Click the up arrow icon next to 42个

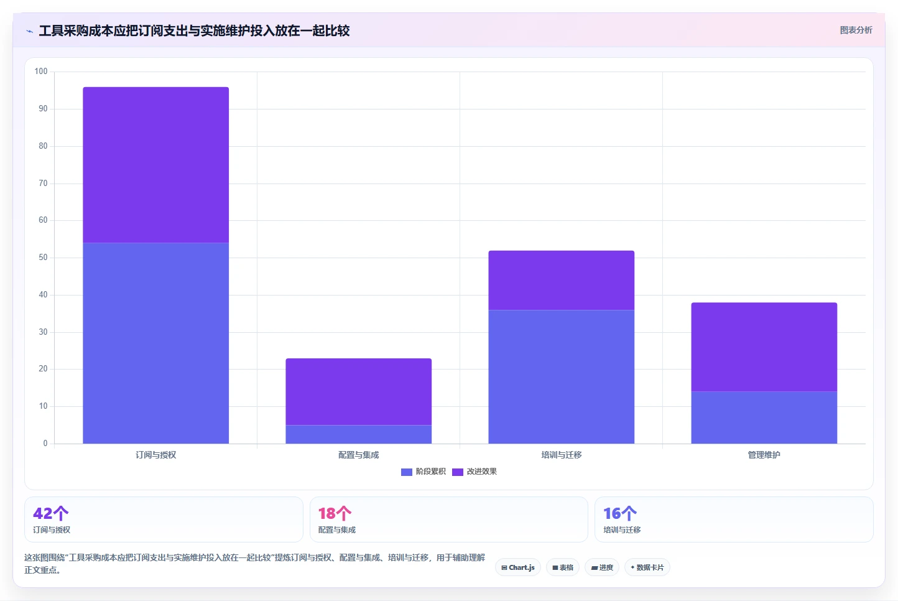click(x=61, y=513)
